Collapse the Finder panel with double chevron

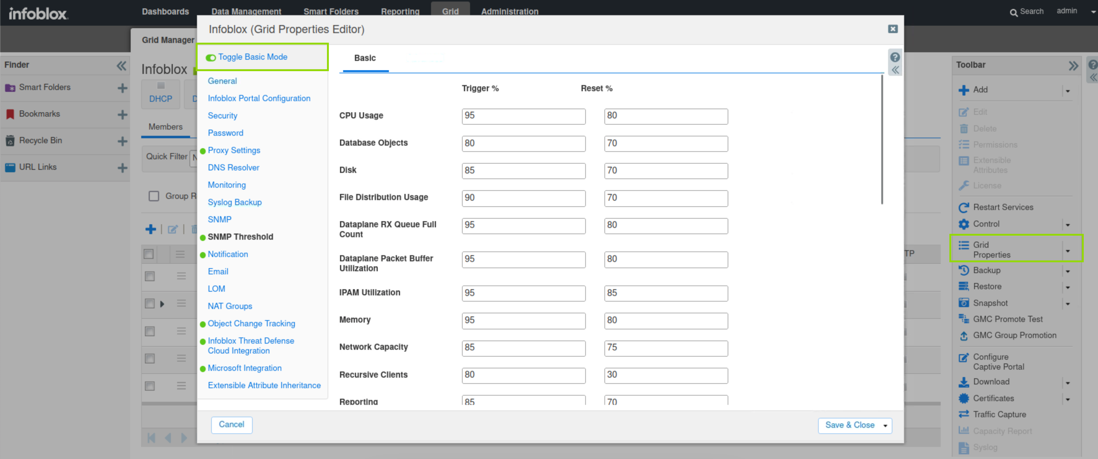[121, 66]
